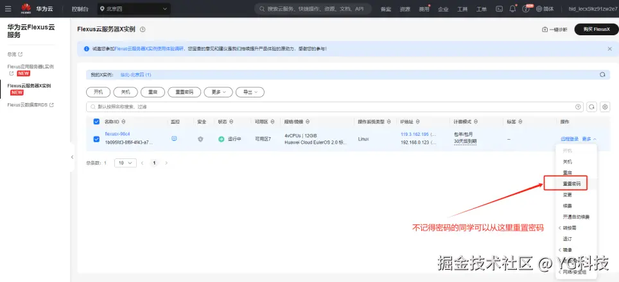Open table column settings gear
This screenshot has width=619, height=282.
pos(605,107)
